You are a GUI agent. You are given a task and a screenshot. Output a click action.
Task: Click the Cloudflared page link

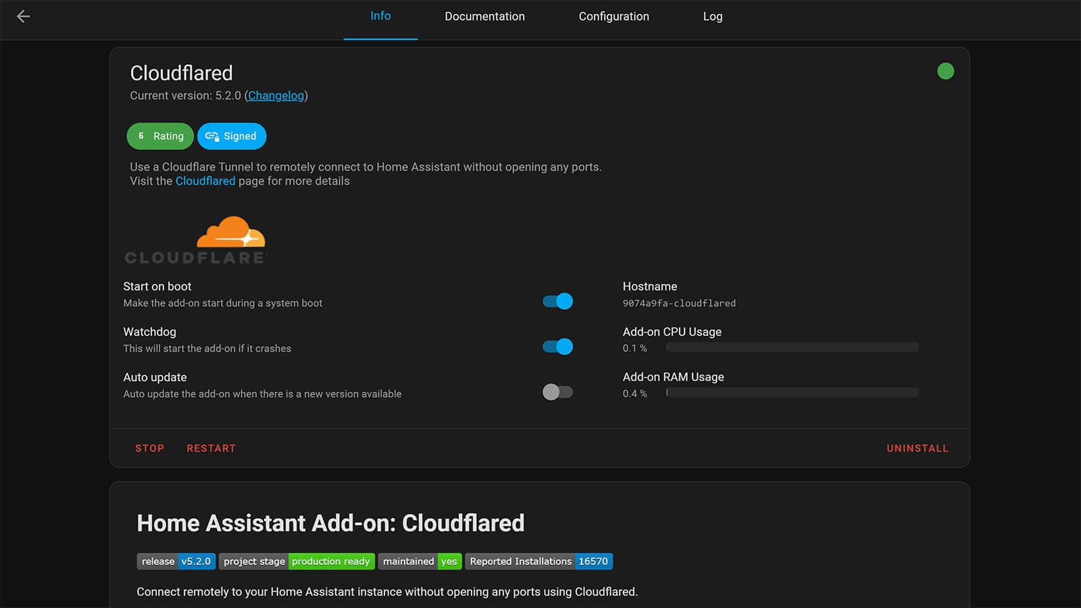[205, 180]
